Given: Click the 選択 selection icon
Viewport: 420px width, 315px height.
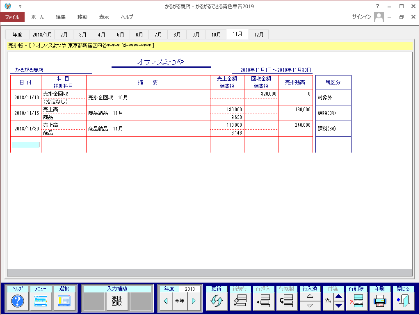Looking at the screenshot, I should 64,301.
